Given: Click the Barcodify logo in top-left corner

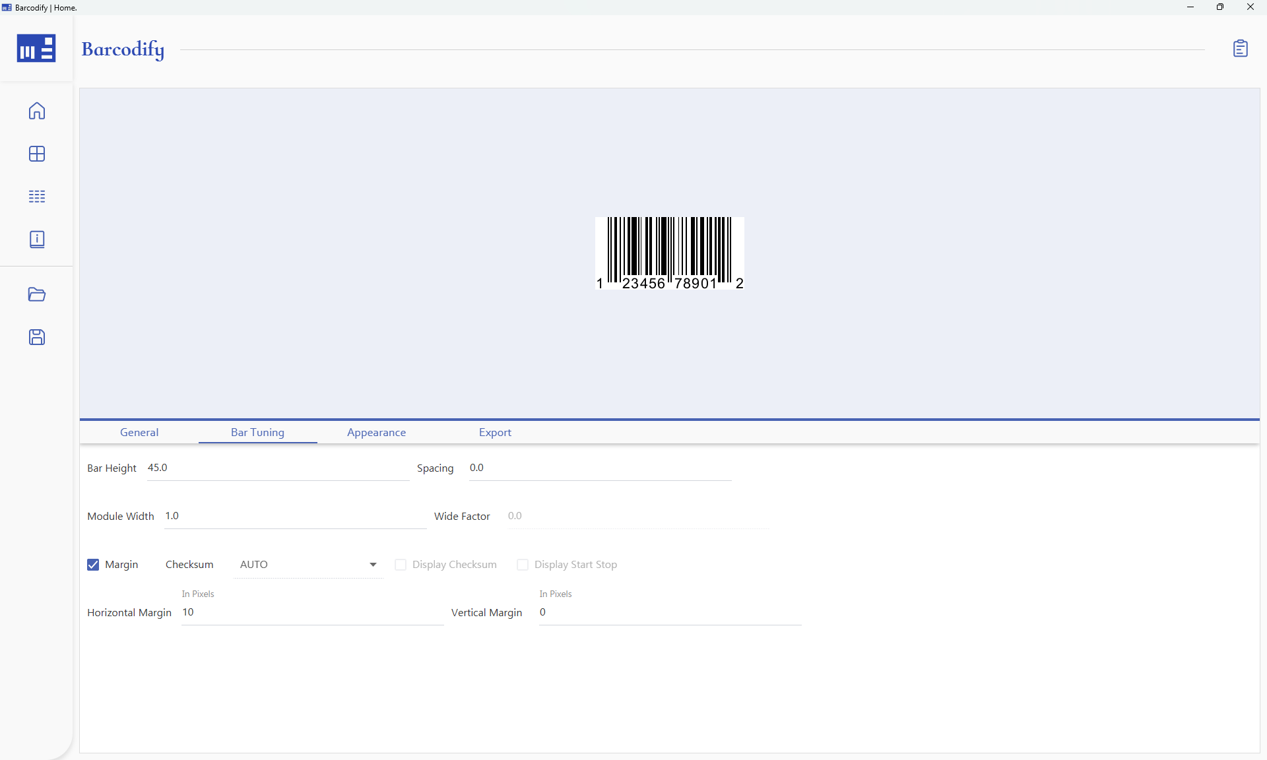Looking at the screenshot, I should pyautogui.click(x=36, y=48).
